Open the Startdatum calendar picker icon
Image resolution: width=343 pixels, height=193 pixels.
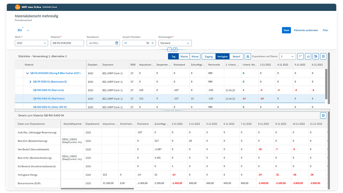tap(117, 43)
